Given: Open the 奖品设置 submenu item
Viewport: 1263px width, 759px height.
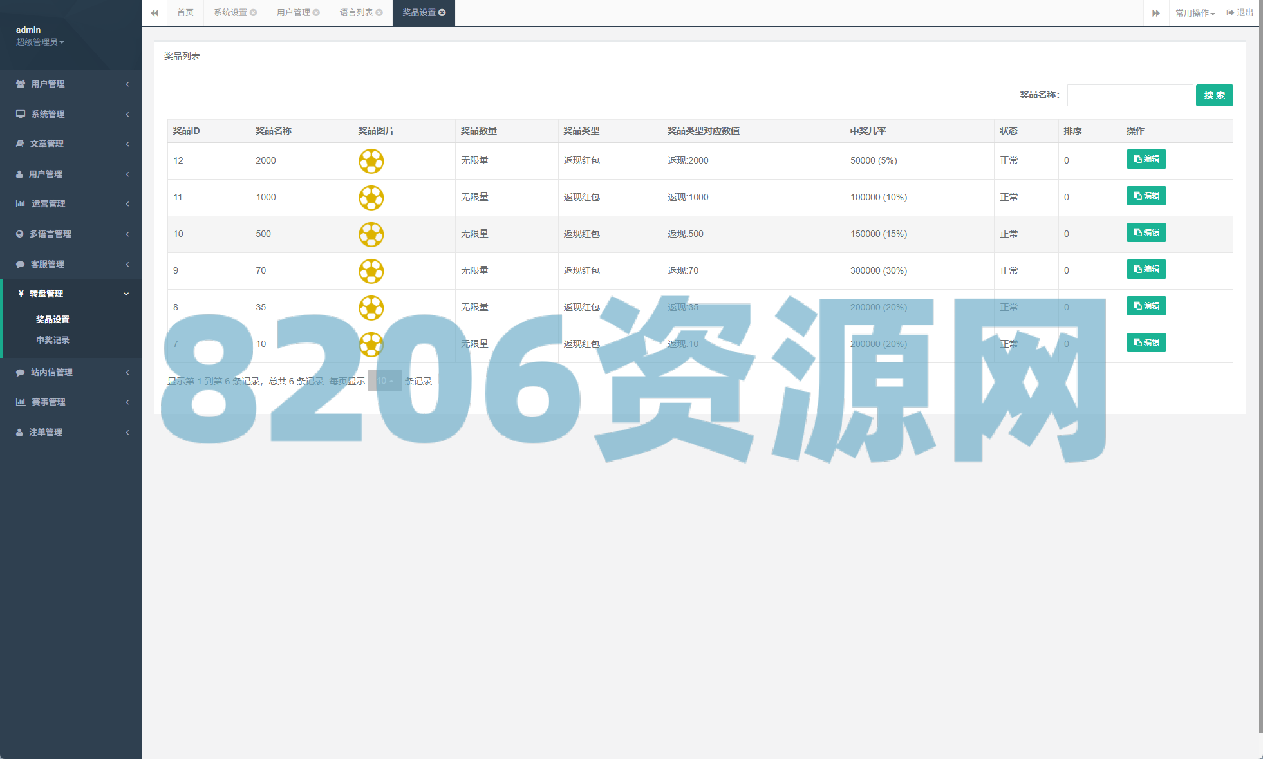Looking at the screenshot, I should (53, 319).
